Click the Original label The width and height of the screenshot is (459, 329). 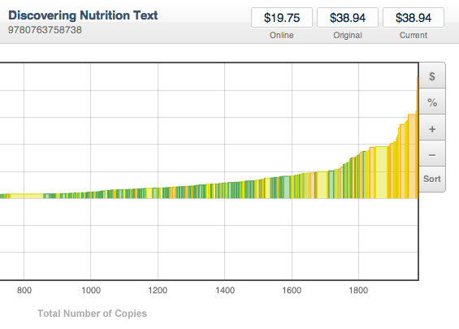348,36
